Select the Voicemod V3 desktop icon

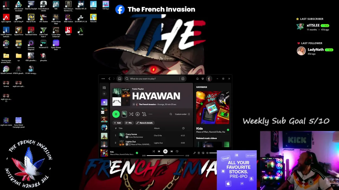(x=43, y=44)
